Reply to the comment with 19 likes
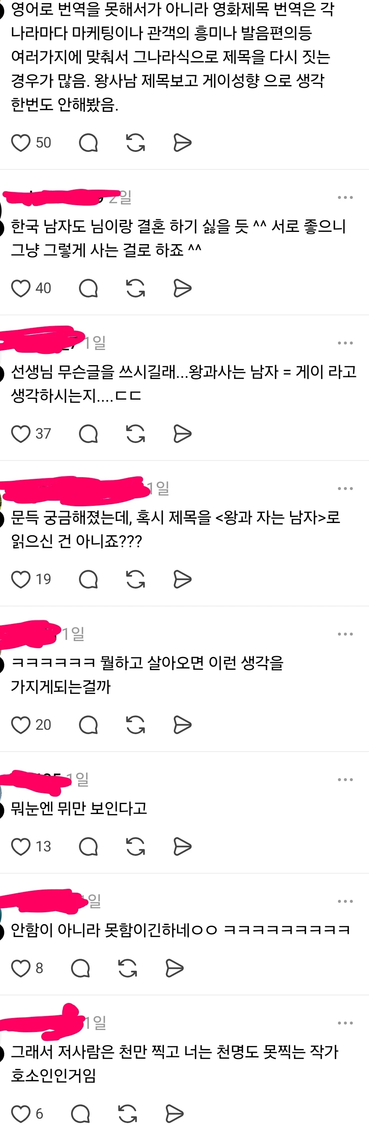 pos(88,579)
